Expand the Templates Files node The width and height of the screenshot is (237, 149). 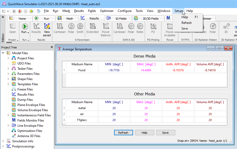point(8,84)
